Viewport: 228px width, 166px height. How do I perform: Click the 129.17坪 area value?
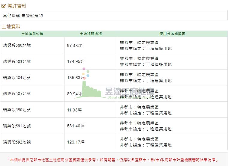click(76, 142)
